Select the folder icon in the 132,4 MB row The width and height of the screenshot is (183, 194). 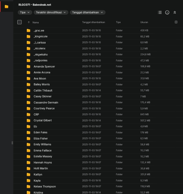28,162
